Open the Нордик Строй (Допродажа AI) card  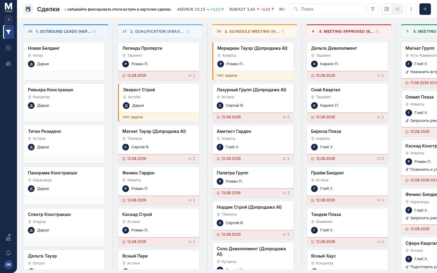[x=253, y=220]
